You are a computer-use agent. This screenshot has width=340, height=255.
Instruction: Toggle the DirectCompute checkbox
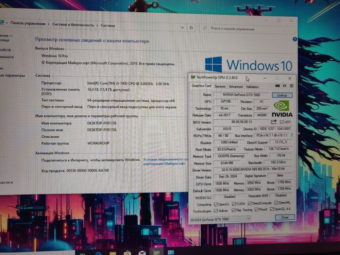point(250,203)
